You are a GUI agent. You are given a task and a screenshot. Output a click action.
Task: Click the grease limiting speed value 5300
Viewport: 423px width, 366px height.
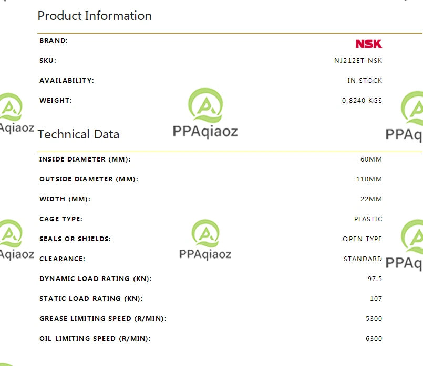(374, 319)
